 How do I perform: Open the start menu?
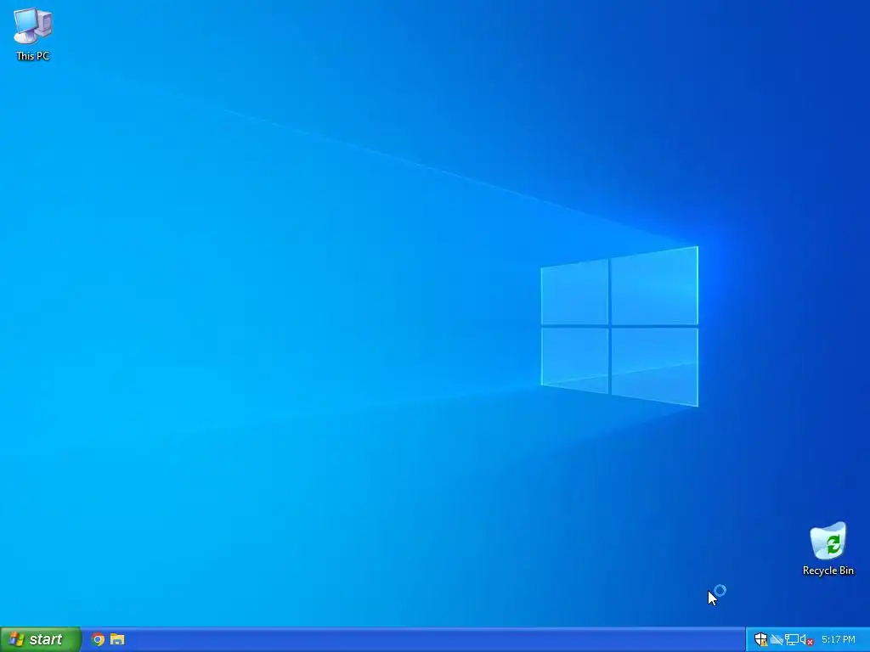(41, 639)
